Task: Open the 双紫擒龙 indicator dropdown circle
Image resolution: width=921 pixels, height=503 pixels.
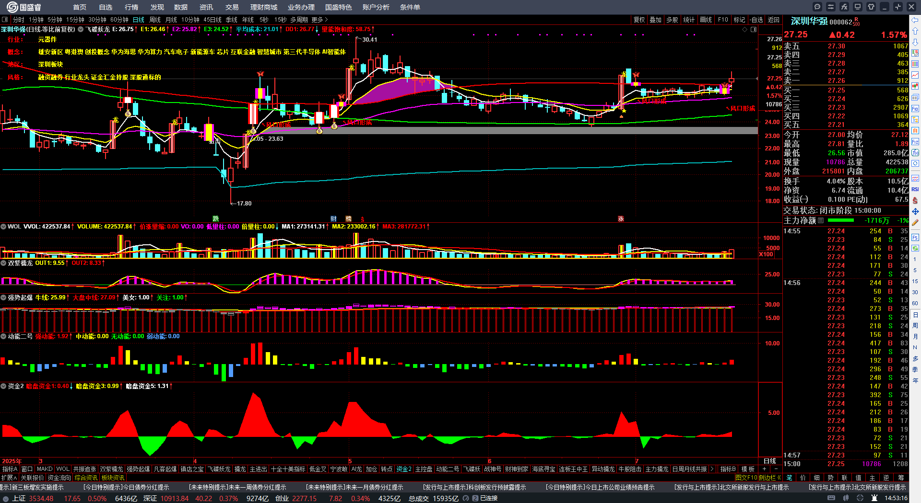Action: click(x=3, y=263)
